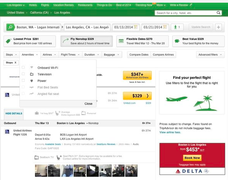228x180 pixels.
Task: Expand the More menu in navigation
Action: 161,5
